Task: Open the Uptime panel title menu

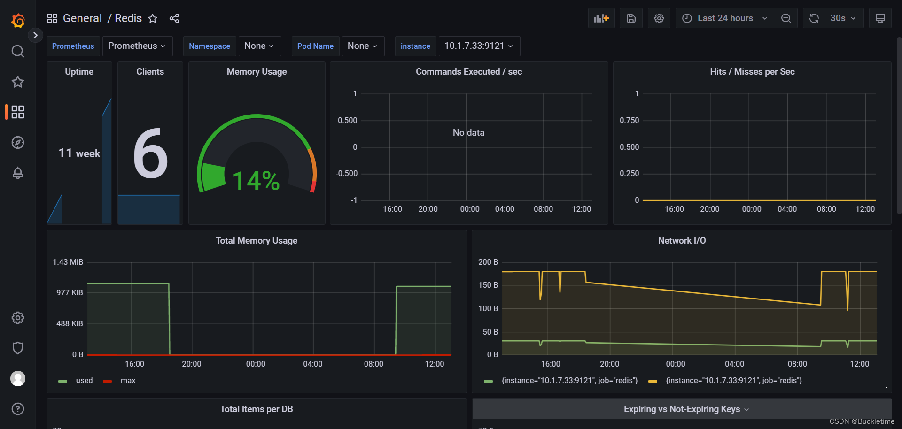Action: [x=79, y=72]
